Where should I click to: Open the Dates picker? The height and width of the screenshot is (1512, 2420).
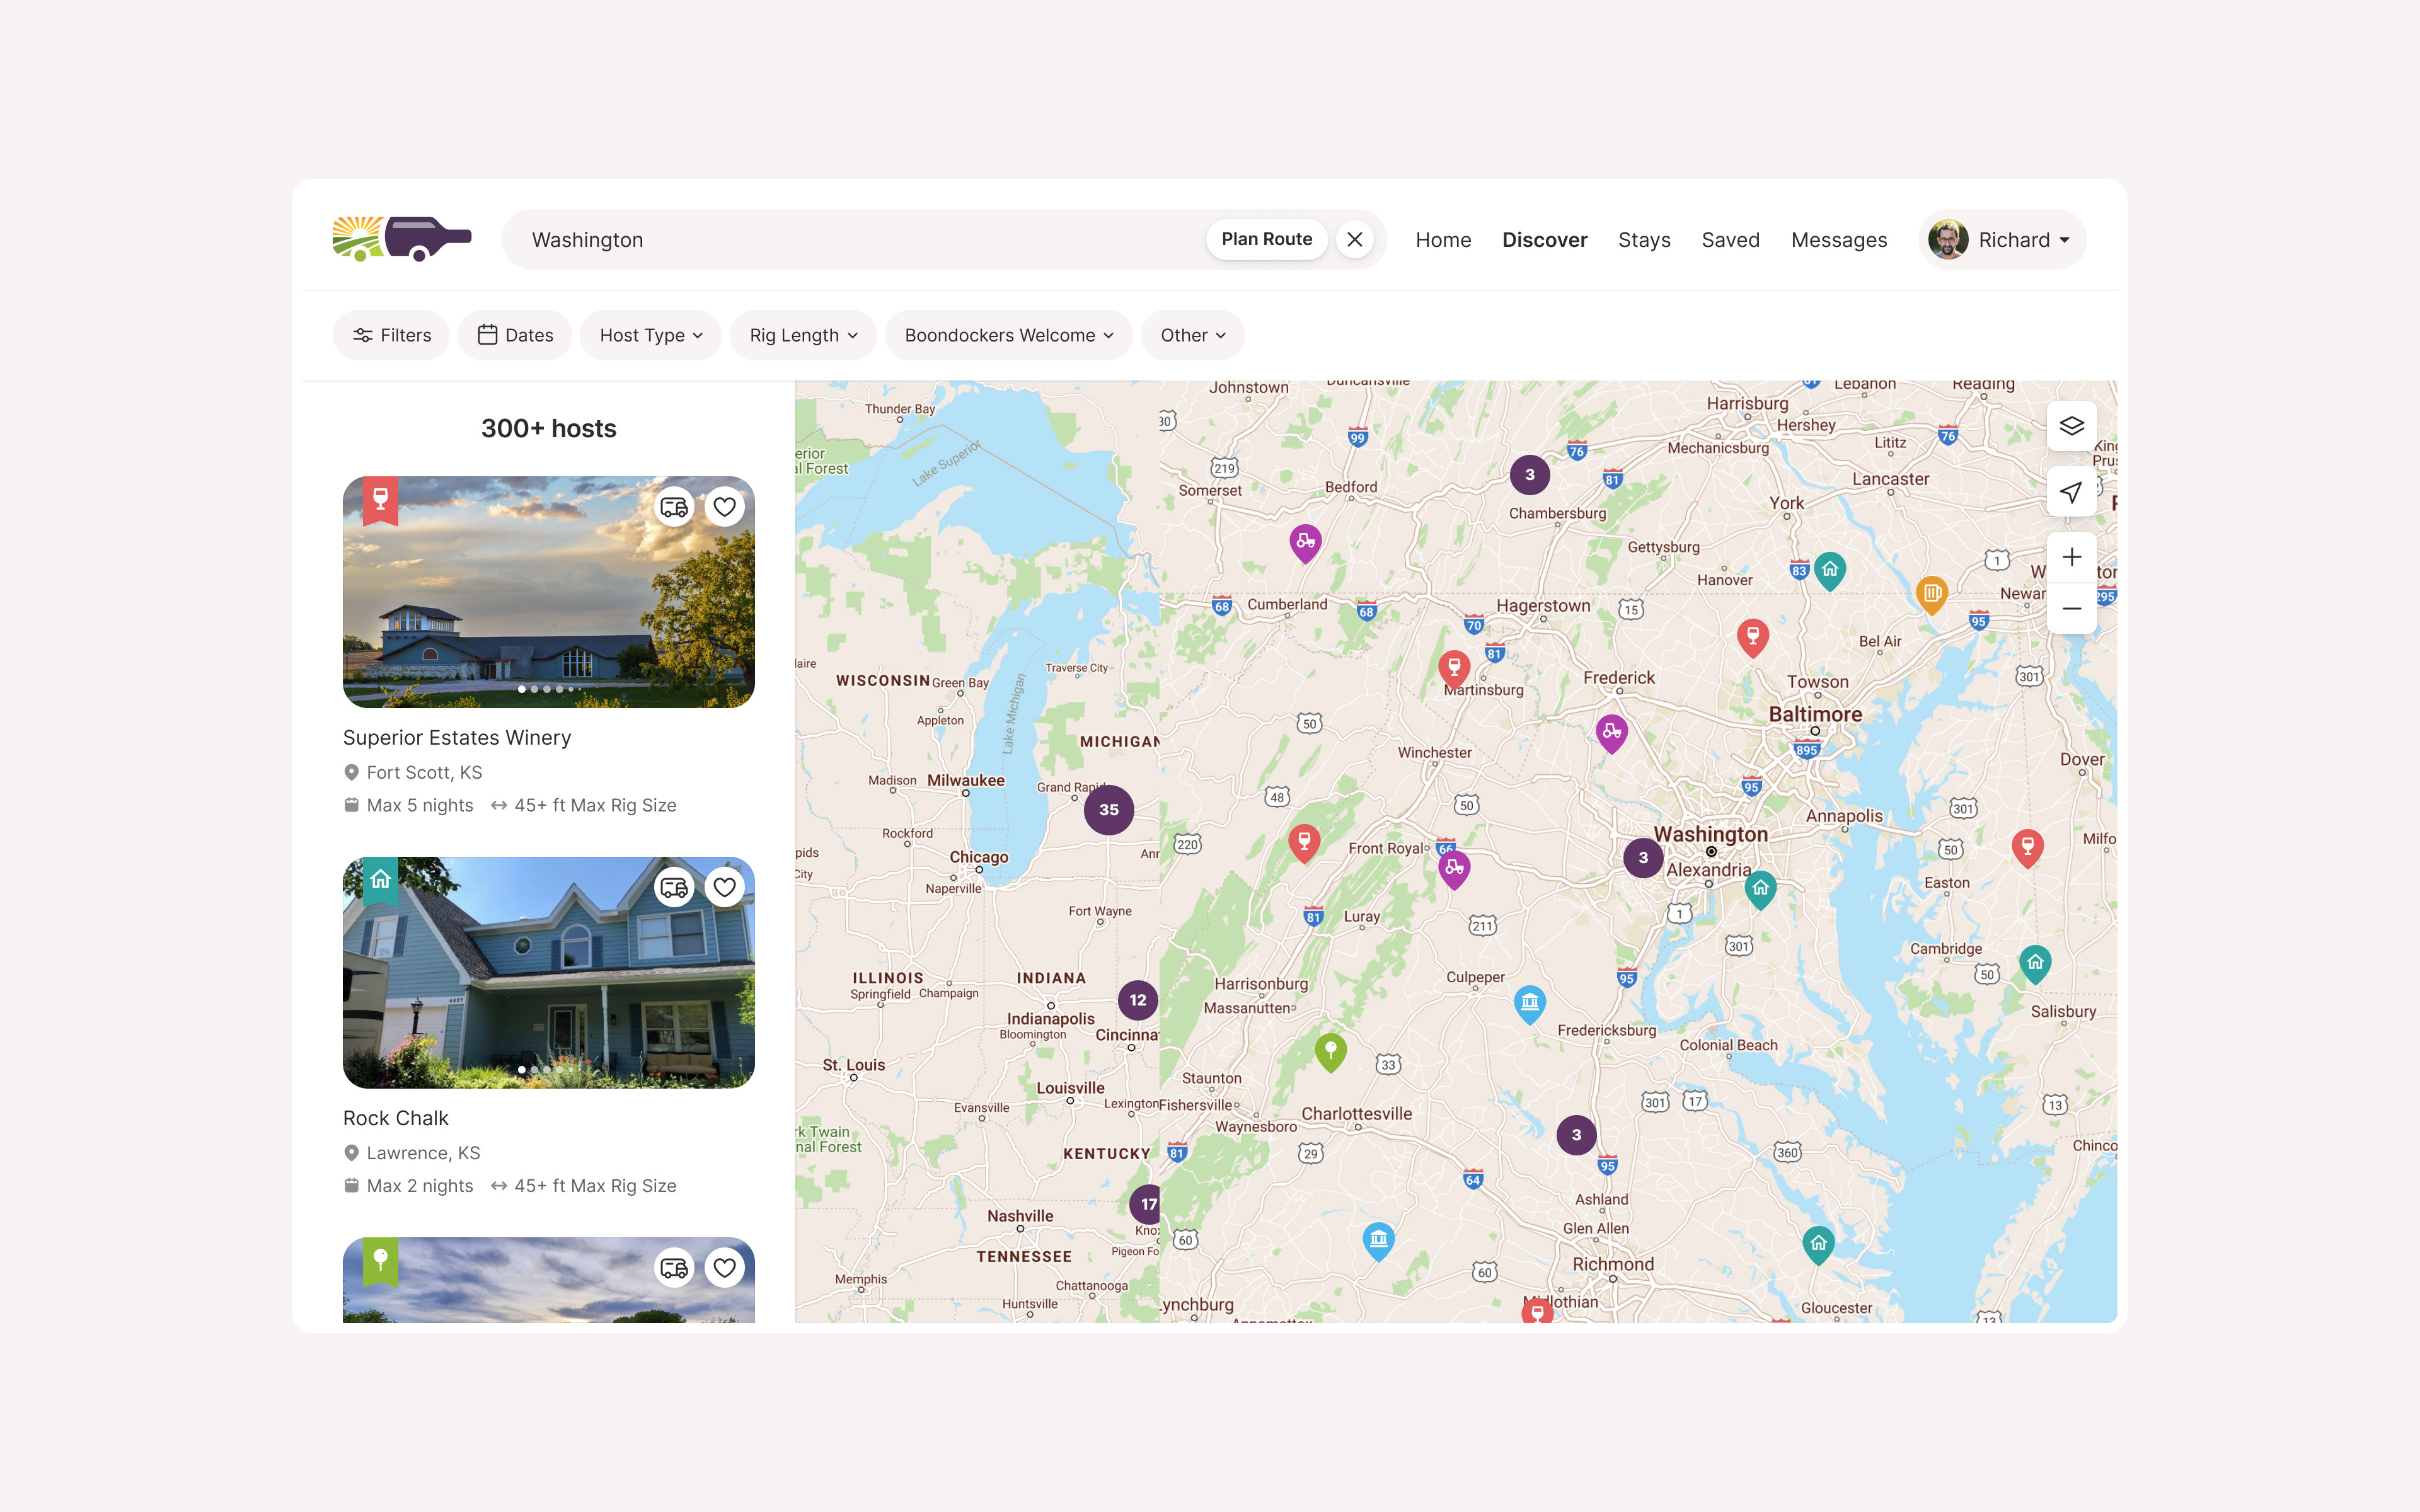[x=515, y=335]
